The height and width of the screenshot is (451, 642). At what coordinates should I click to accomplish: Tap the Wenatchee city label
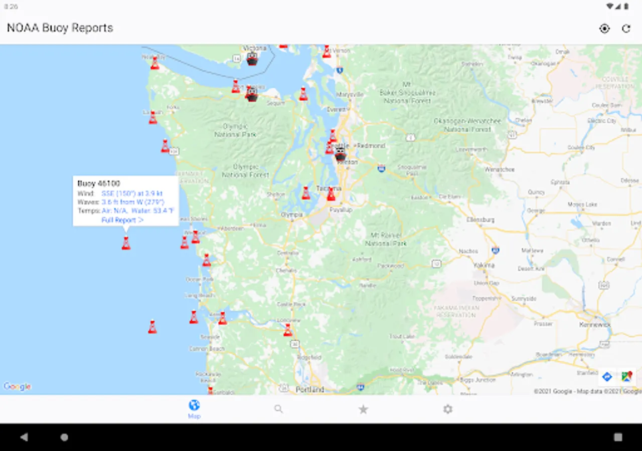pyautogui.click(x=500, y=169)
